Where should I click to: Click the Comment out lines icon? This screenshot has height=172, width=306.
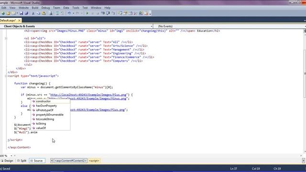tap(57, 13)
